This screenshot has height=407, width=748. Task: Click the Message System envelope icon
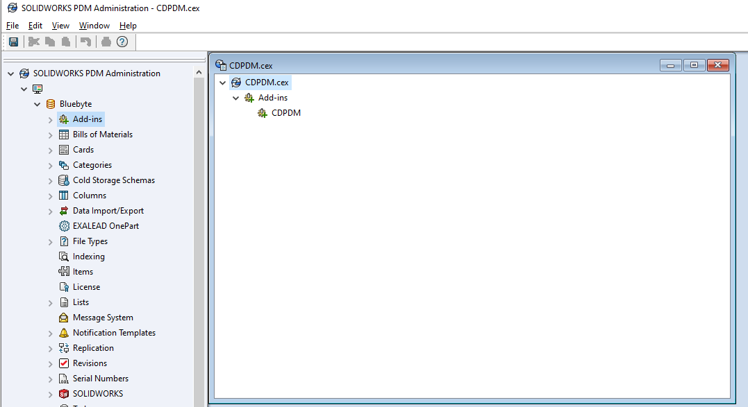coord(63,318)
